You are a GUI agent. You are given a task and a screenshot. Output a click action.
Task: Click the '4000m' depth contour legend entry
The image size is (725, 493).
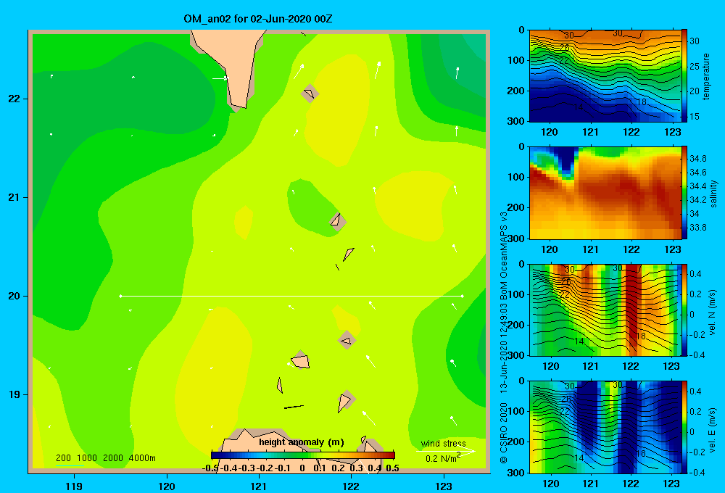tap(142, 458)
